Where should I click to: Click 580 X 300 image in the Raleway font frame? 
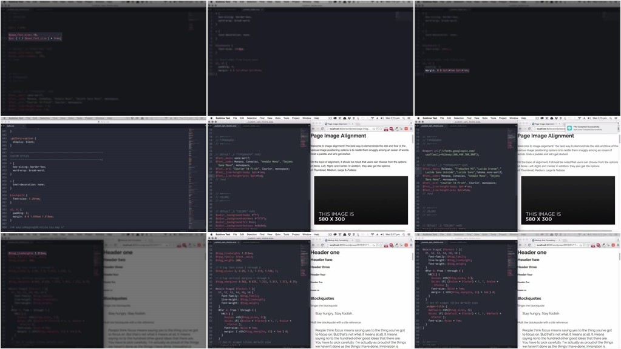[x=568, y=200]
